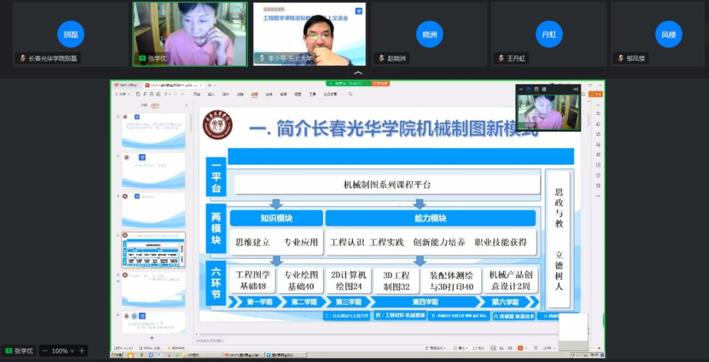Image resolution: width=709 pixels, height=362 pixels.
Task: Click the 别磊 participant avatar
Action: coord(70,34)
